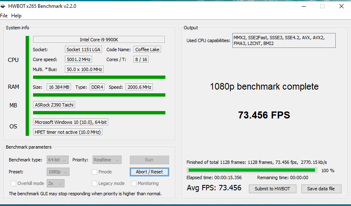Click the Finished of total 1128 frames line
Viewport: 351px width, 206px height.
tap(257, 162)
